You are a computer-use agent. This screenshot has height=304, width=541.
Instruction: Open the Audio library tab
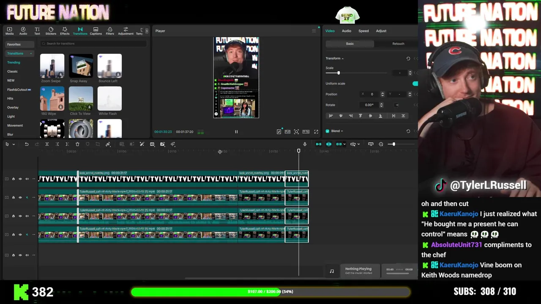(x=23, y=31)
